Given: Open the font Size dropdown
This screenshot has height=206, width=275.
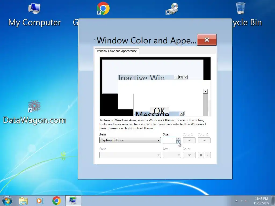Looking at the screenshot, I should pos(172,155).
